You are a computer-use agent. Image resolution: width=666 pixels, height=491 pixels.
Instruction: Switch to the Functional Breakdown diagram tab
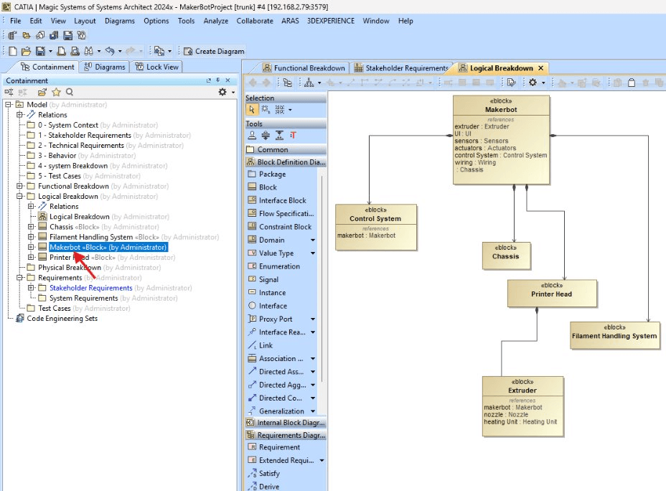point(304,68)
